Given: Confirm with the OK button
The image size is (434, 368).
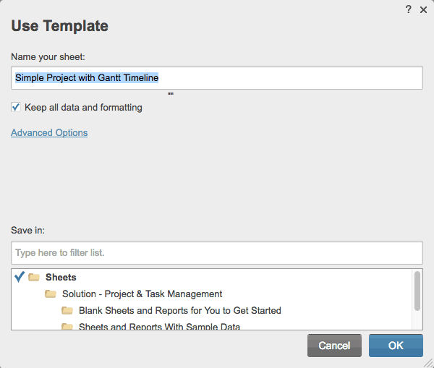Looking at the screenshot, I should tap(396, 346).
